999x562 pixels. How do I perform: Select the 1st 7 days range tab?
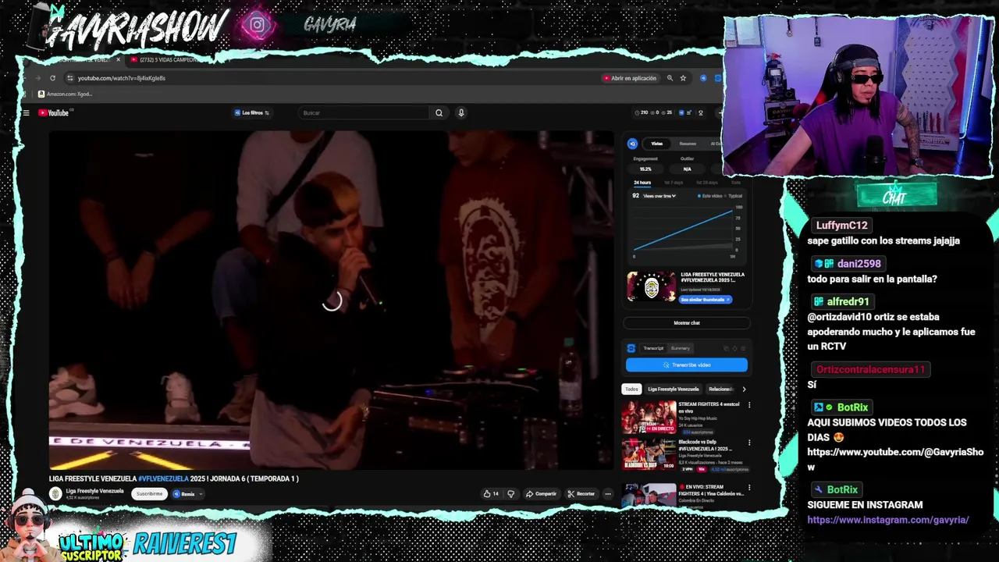click(673, 183)
